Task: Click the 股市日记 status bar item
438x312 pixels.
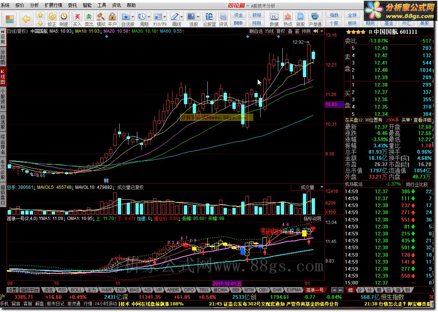Action: [55, 304]
